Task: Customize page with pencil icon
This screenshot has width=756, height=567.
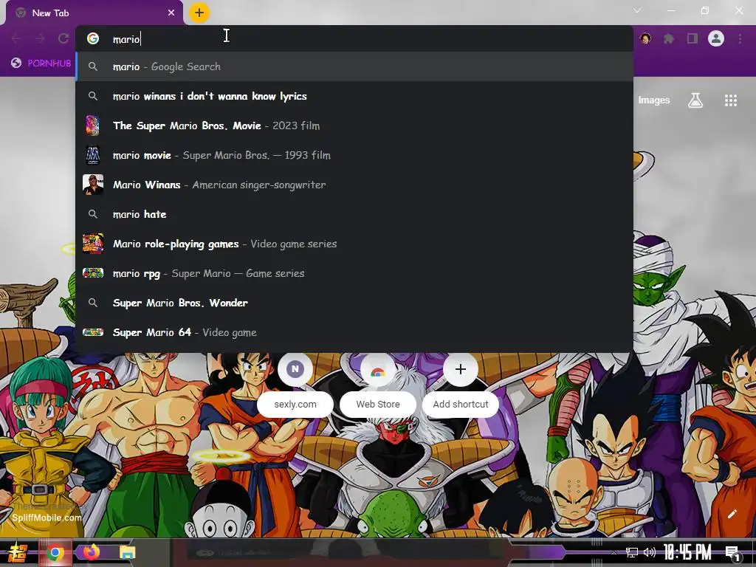Action: coord(732,514)
